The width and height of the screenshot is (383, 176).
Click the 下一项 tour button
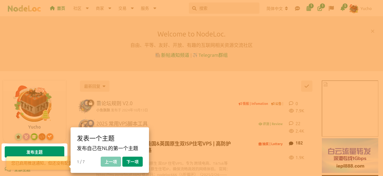point(132,162)
